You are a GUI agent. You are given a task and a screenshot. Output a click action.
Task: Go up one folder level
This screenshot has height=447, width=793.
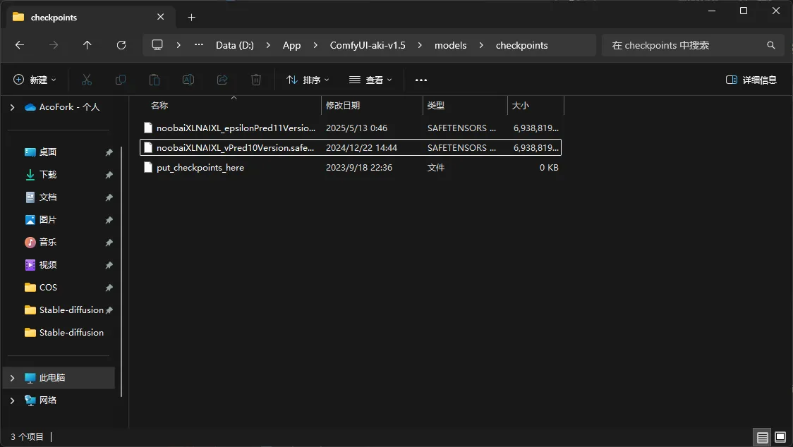87,45
